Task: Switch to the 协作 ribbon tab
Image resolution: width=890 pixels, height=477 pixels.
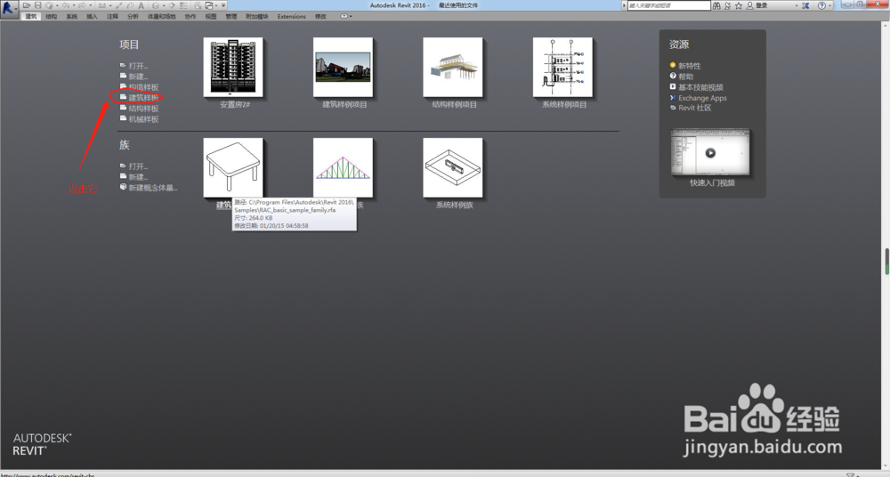Action: (190, 17)
